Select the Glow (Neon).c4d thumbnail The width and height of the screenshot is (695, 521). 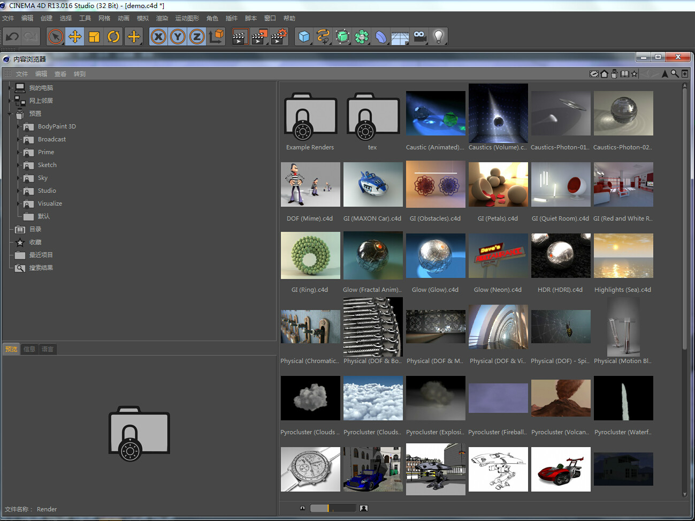(498, 256)
